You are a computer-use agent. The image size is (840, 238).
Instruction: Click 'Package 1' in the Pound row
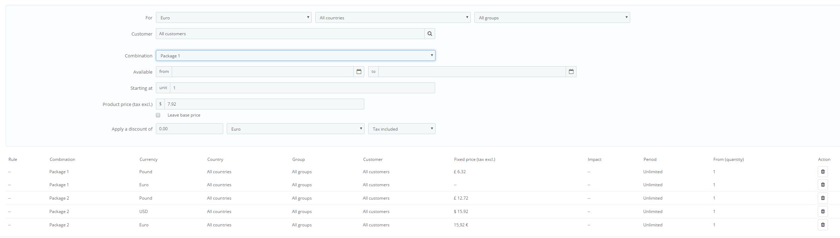tap(59, 172)
